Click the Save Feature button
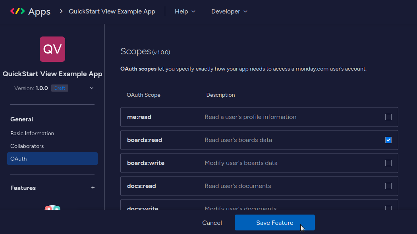The image size is (417, 234). (x=275, y=222)
